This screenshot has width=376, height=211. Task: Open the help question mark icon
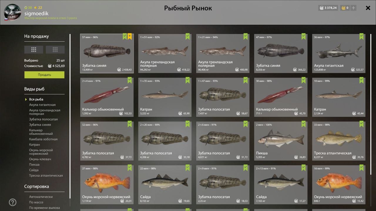(13, 202)
